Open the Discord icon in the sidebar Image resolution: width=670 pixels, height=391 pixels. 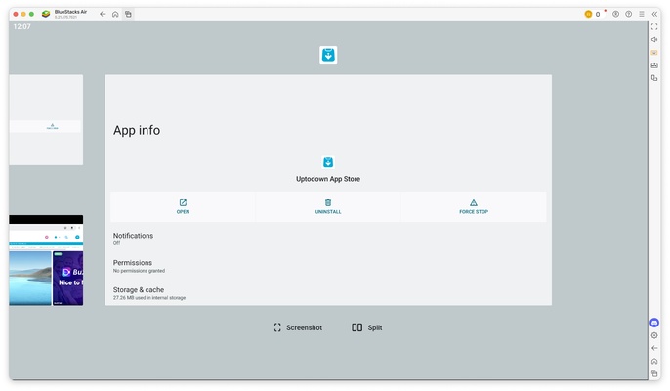[654, 323]
